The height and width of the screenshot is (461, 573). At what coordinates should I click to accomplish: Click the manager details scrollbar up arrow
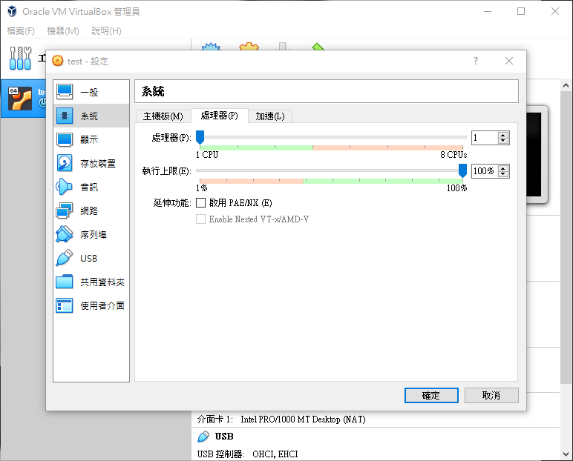click(x=566, y=85)
